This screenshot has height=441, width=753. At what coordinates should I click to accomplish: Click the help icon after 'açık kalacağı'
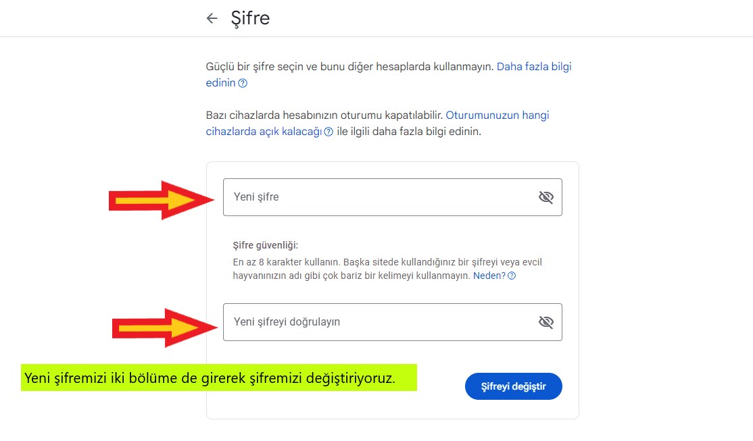[329, 132]
